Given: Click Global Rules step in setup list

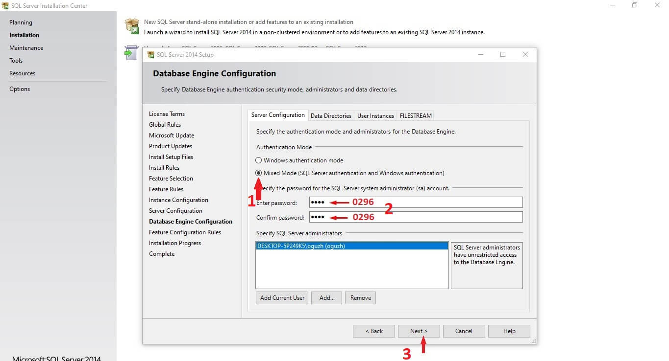Looking at the screenshot, I should coord(165,125).
